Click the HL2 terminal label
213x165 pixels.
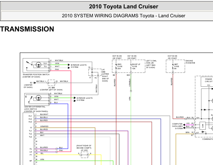point(30,119)
